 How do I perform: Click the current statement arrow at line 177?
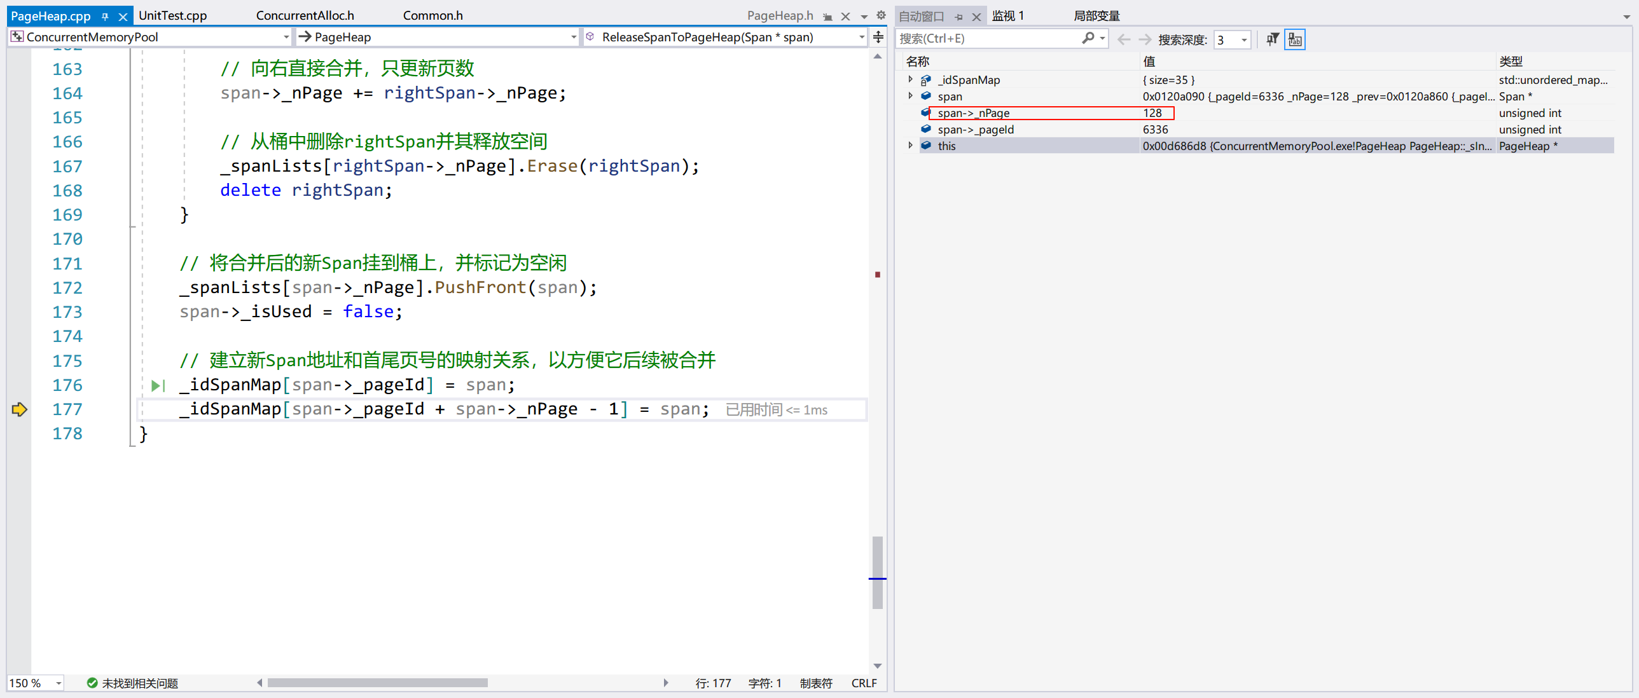click(19, 409)
